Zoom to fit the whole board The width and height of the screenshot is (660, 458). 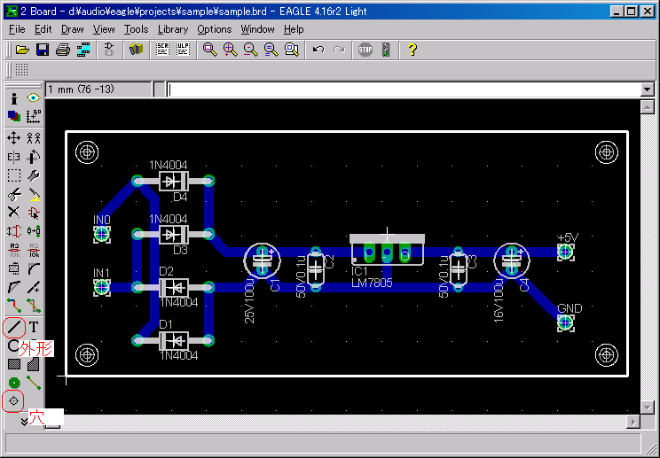click(209, 50)
